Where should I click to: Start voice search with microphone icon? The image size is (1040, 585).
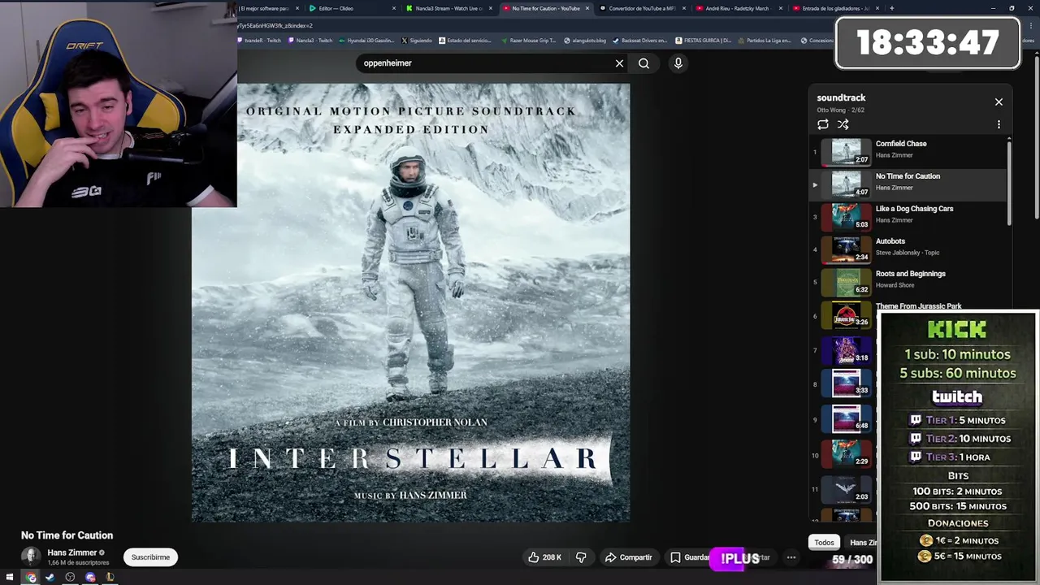click(x=678, y=63)
